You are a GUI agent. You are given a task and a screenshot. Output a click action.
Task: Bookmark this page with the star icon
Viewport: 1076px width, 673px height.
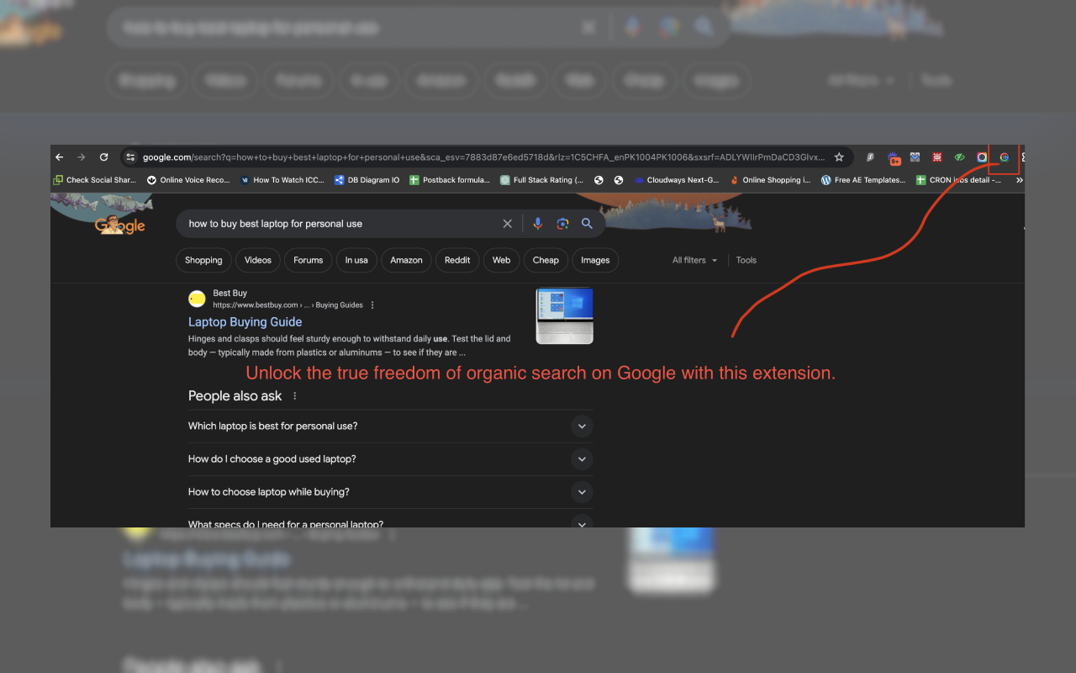click(x=839, y=157)
